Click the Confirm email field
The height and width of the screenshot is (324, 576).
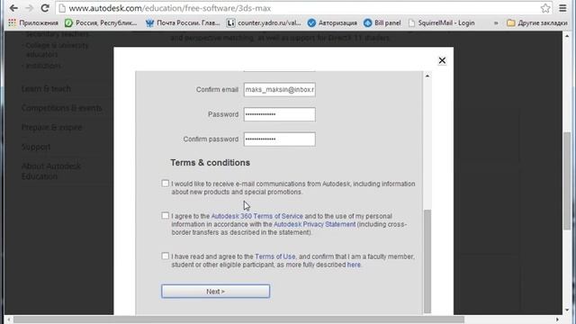point(279,90)
